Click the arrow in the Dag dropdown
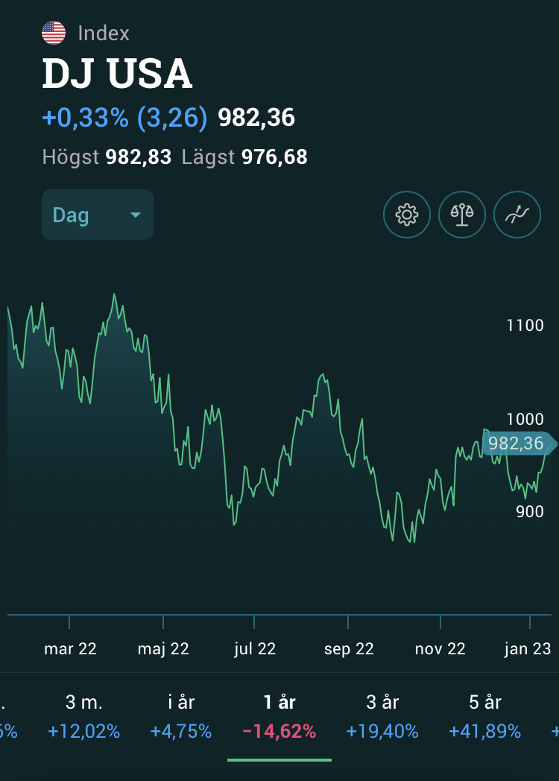 [136, 215]
